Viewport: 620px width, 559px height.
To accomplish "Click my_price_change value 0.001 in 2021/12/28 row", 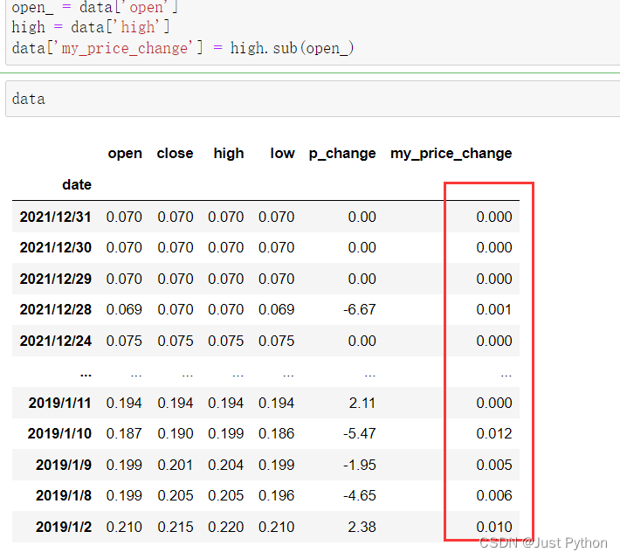I will tap(494, 310).
